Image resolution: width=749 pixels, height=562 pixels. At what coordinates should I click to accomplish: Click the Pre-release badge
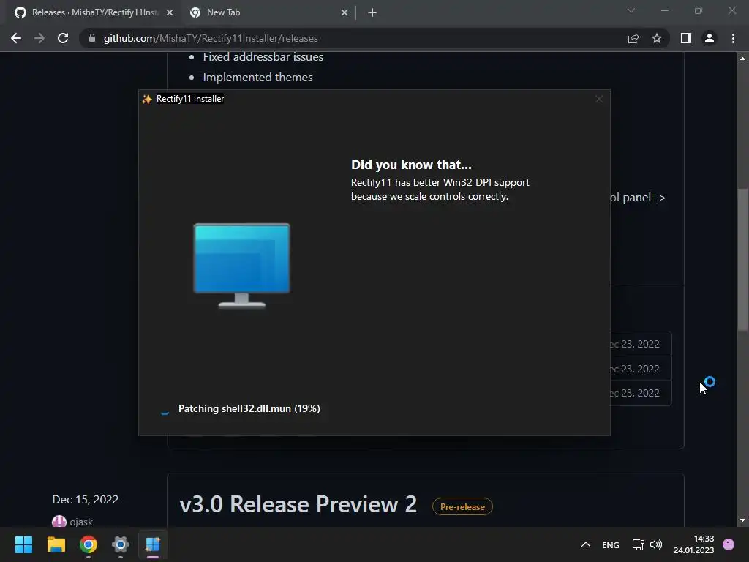462,506
